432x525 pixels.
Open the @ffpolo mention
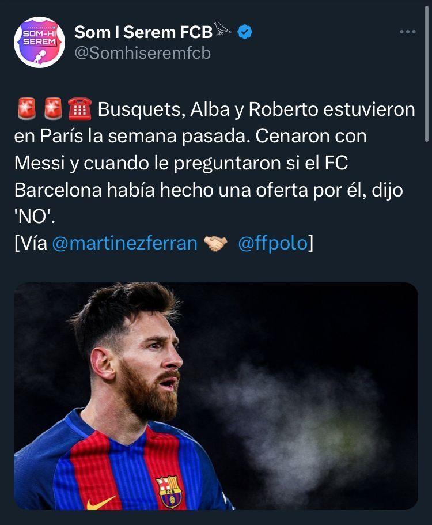click(x=272, y=243)
